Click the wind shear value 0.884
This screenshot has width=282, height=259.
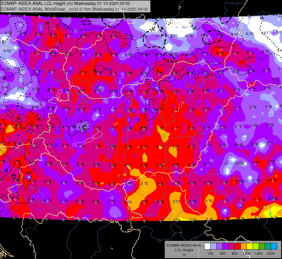pyautogui.click(x=128, y=91)
